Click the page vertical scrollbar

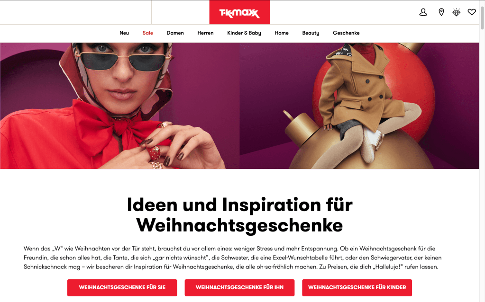(x=482, y=151)
